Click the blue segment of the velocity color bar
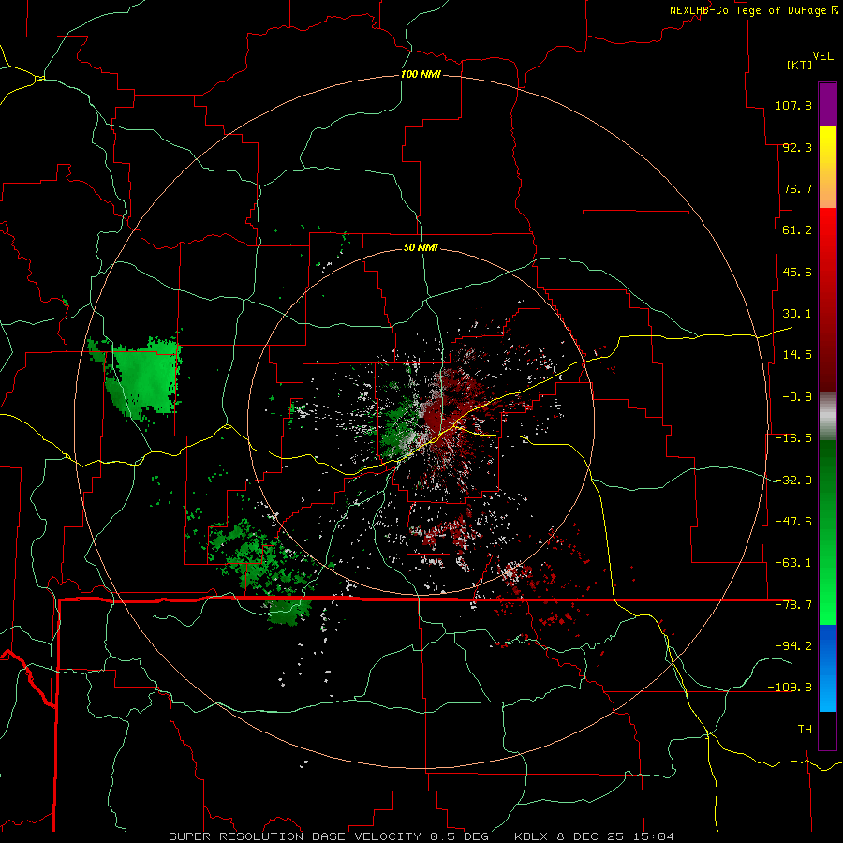This screenshot has height=843, width=843. pos(827,668)
